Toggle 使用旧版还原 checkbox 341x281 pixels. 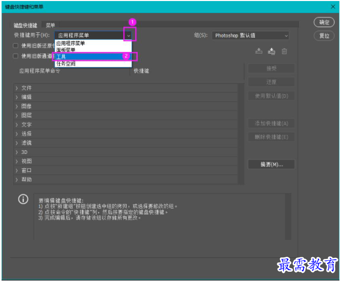pyautogui.click(x=15, y=45)
